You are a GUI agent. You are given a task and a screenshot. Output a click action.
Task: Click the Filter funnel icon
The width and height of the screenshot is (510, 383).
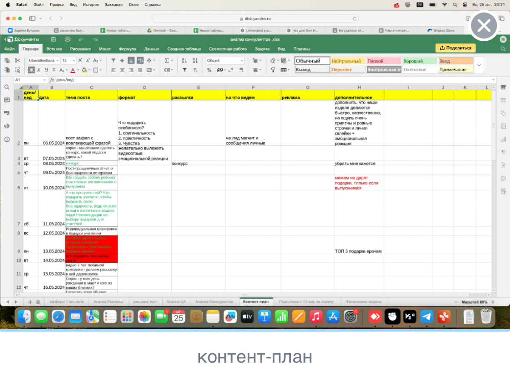(184, 70)
